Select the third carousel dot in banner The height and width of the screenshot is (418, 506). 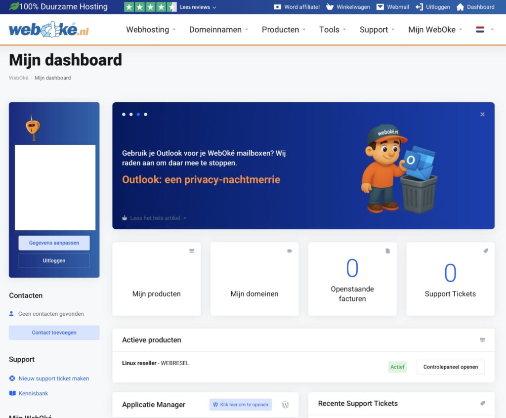[x=138, y=114]
